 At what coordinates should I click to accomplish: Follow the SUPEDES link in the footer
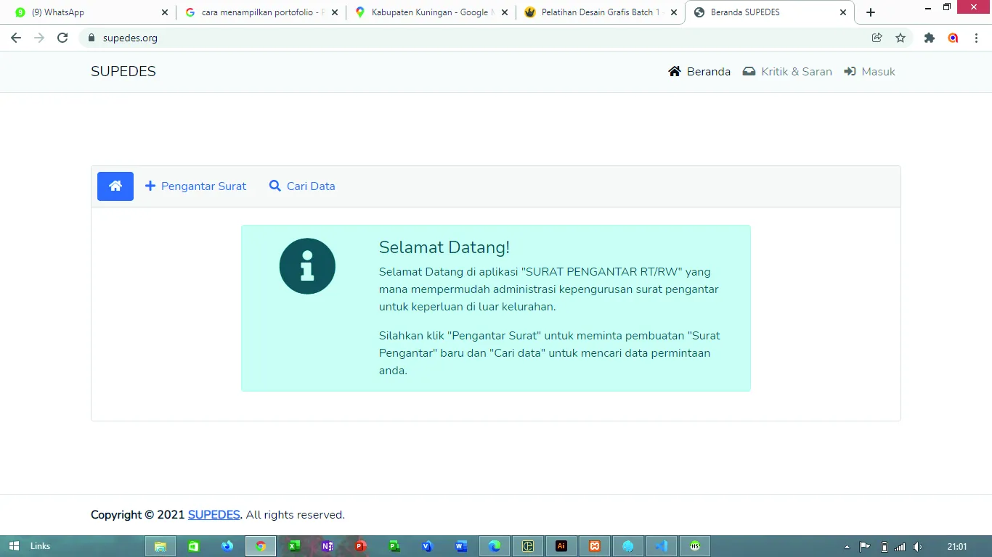(x=214, y=515)
